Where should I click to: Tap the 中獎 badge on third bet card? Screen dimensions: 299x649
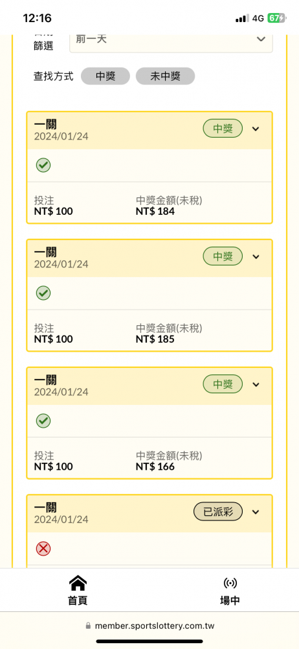pos(223,384)
